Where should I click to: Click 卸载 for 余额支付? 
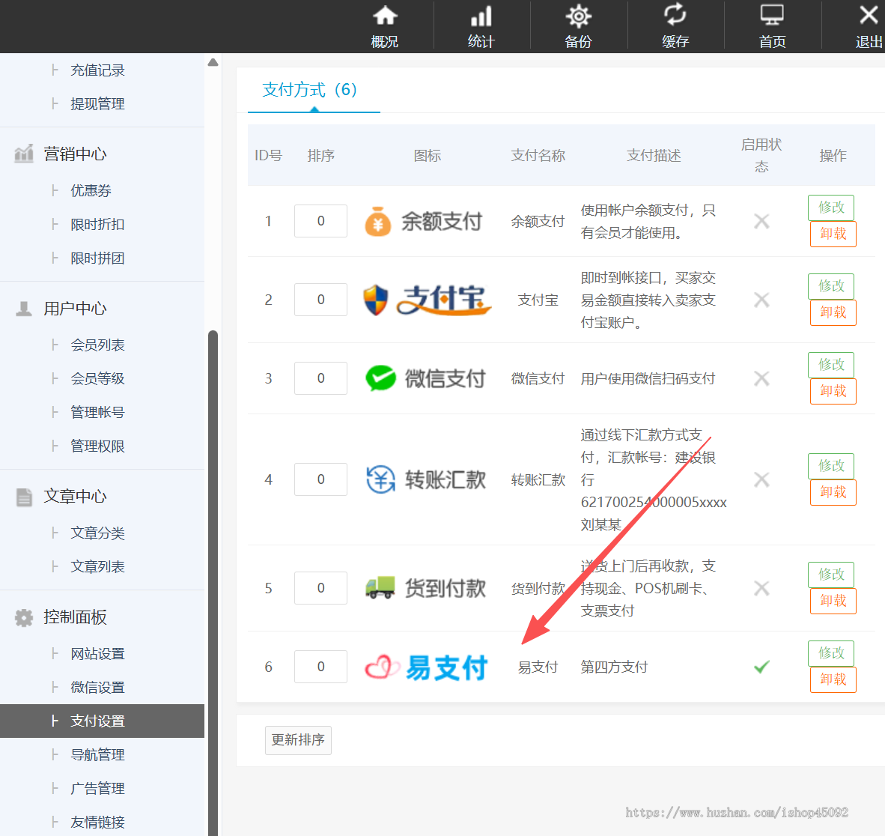[833, 234]
